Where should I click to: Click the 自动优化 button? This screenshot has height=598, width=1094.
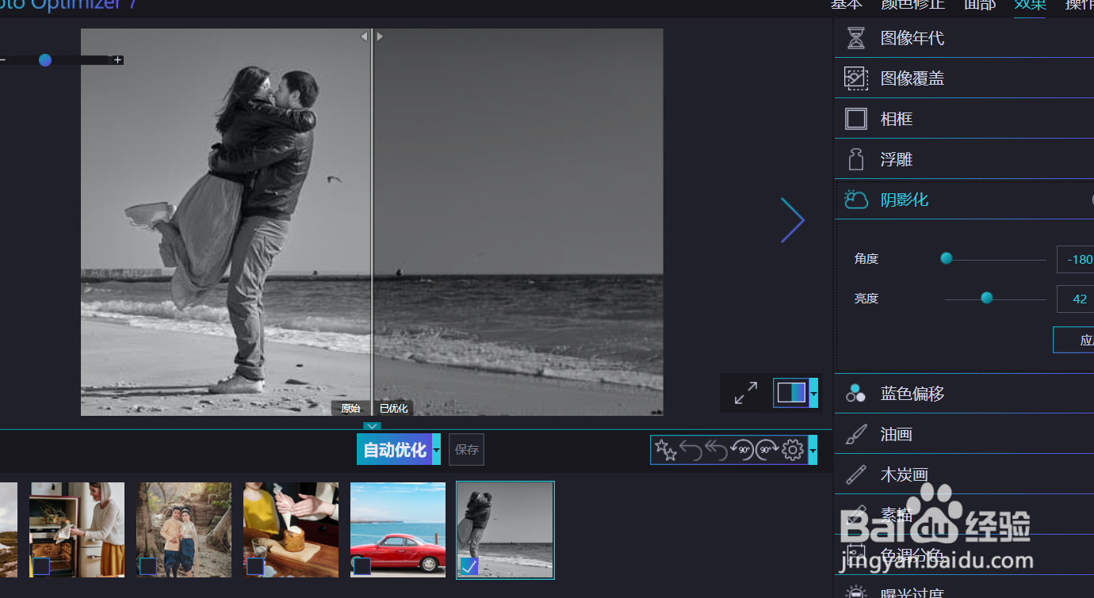(394, 449)
